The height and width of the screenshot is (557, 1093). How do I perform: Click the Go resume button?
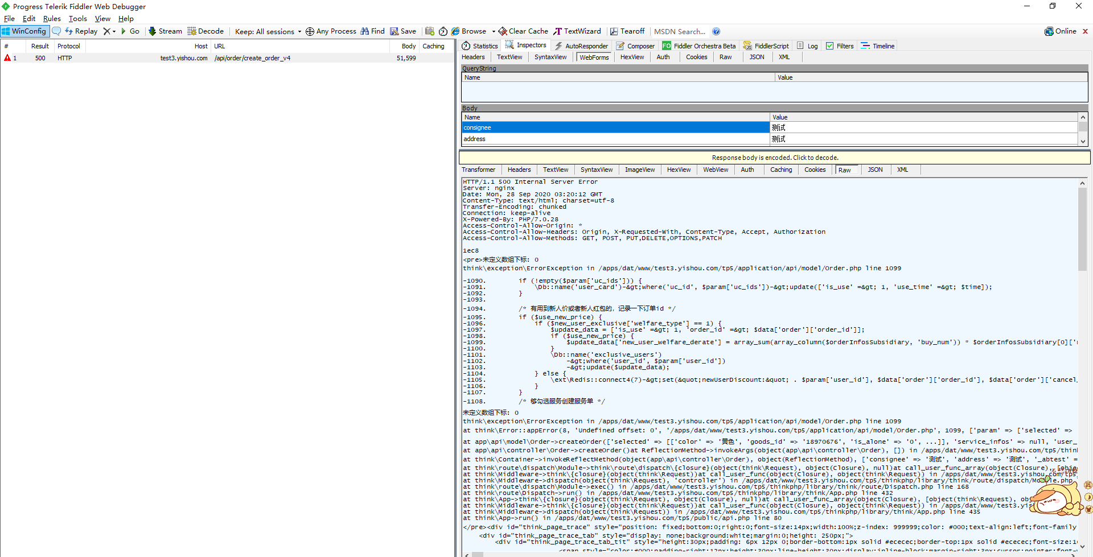click(130, 31)
